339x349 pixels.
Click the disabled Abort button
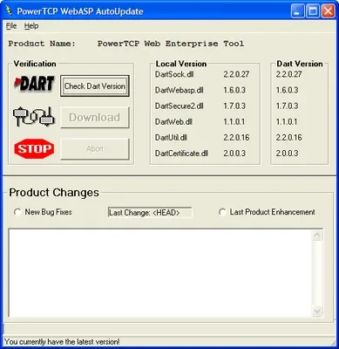coord(95,149)
